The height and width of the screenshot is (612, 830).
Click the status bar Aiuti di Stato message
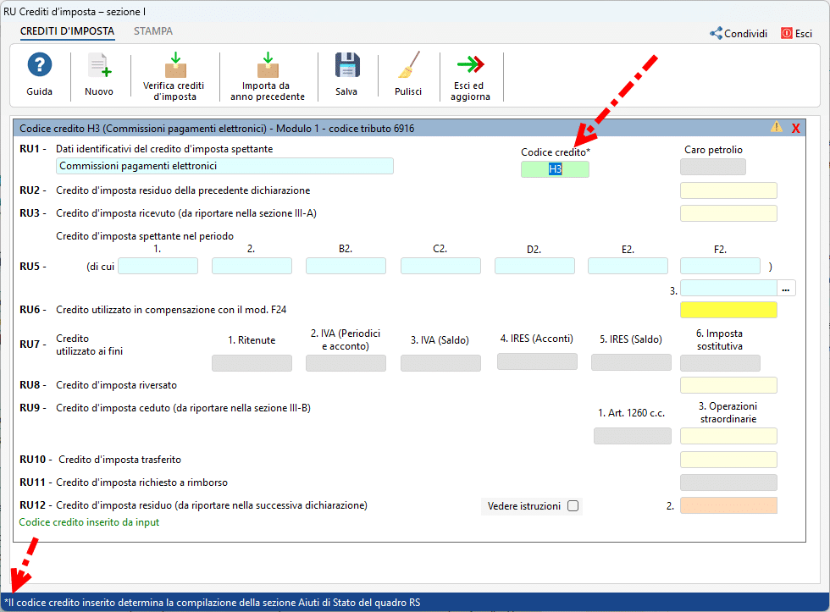pyautogui.click(x=213, y=603)
